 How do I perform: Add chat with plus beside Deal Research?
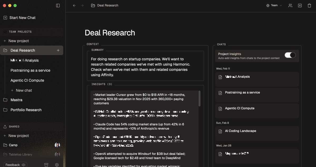click(58, 50)
